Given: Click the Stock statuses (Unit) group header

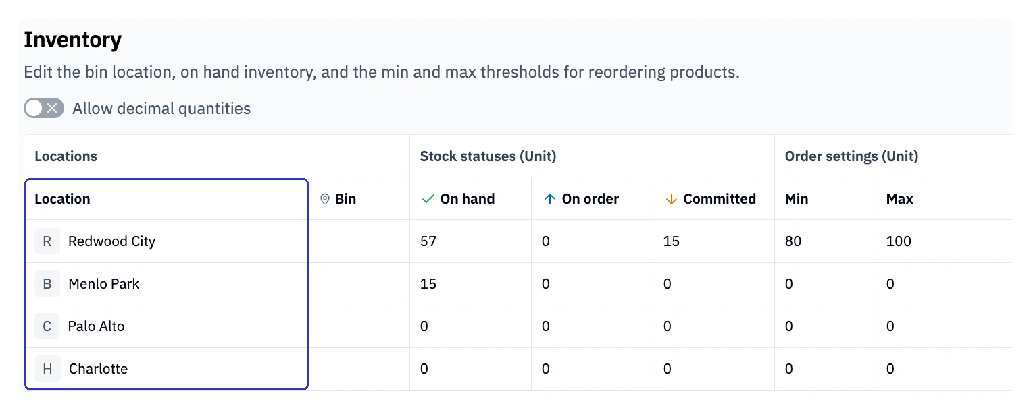Looking at the screenshot, I should pos(488,156).
